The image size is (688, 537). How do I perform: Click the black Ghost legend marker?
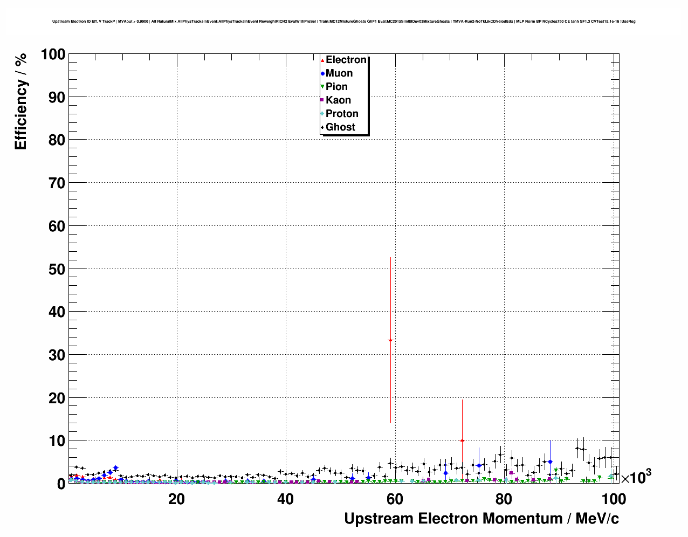pos(322,127)
